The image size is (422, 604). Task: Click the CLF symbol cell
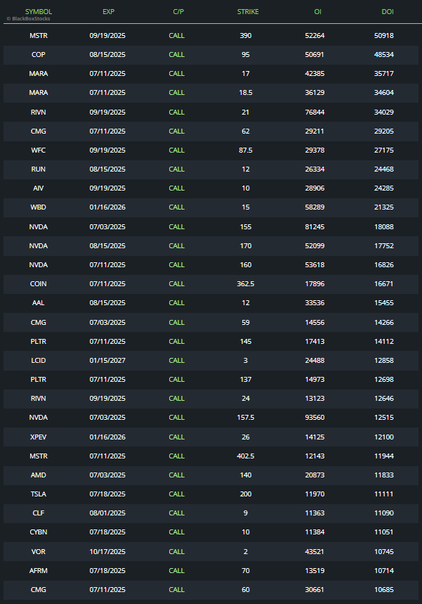click(39, 513)
